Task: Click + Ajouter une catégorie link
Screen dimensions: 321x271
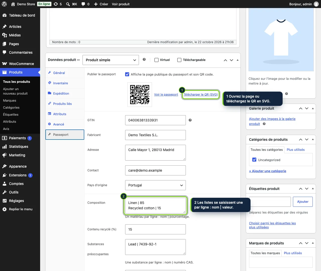Action: (268, 171)
